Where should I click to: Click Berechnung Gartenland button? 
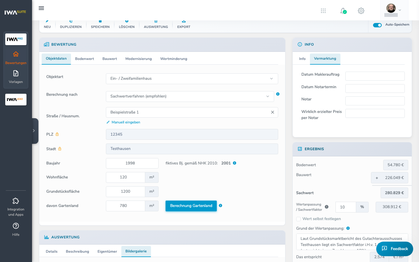[191, 206]
